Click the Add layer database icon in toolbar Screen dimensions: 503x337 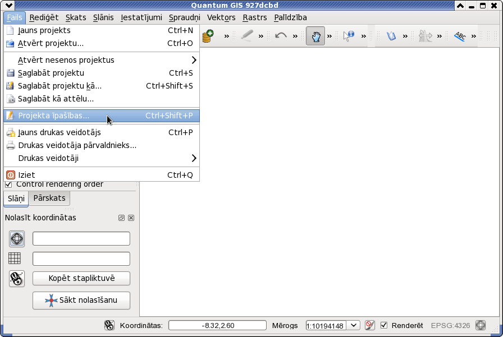[208, 36]
